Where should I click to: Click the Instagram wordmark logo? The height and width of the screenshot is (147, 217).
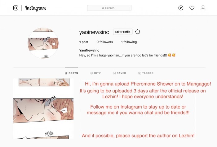coord(36,8)
